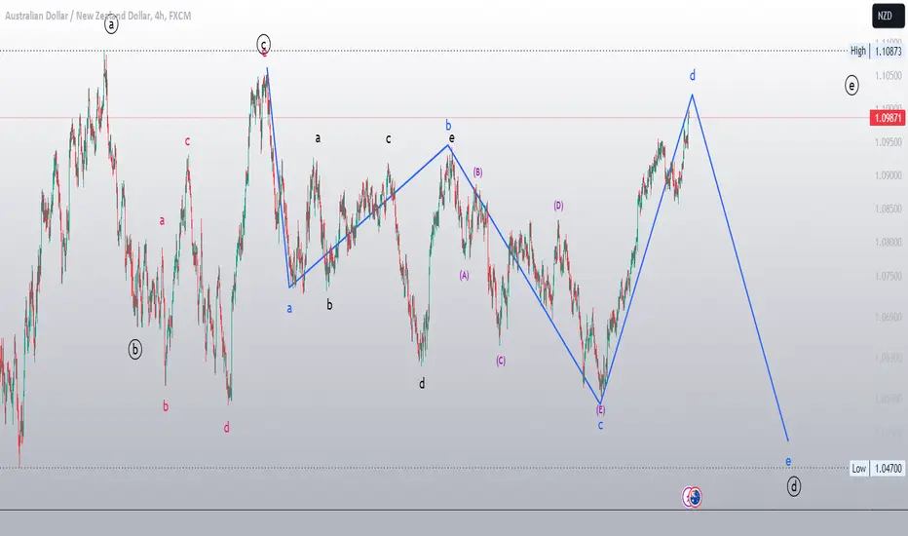Select the blue 'c' label under (E)
Image resolution: width=908 pixels, height=536 pixels.
(600, 425)
